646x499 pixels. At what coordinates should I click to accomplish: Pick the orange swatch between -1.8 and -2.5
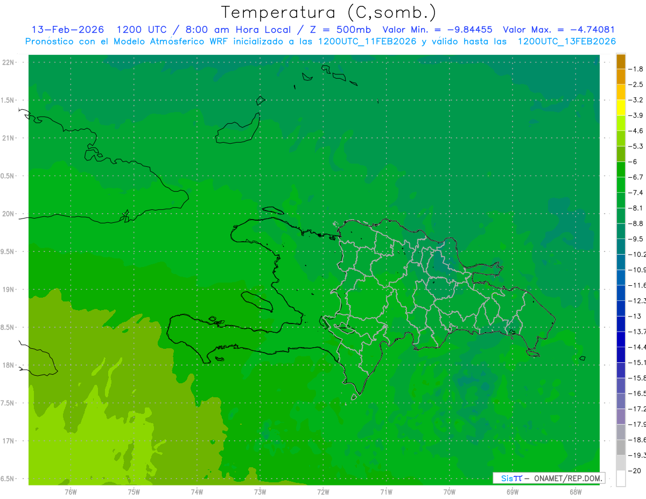point(621,77)
